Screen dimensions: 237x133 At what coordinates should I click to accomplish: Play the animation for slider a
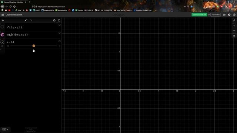coord(2,42)
